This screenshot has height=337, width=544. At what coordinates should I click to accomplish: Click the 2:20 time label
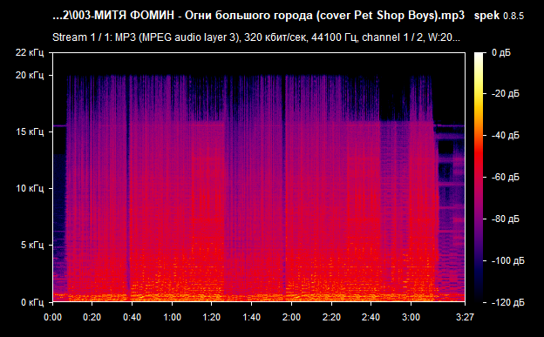(x=331, y=317)
